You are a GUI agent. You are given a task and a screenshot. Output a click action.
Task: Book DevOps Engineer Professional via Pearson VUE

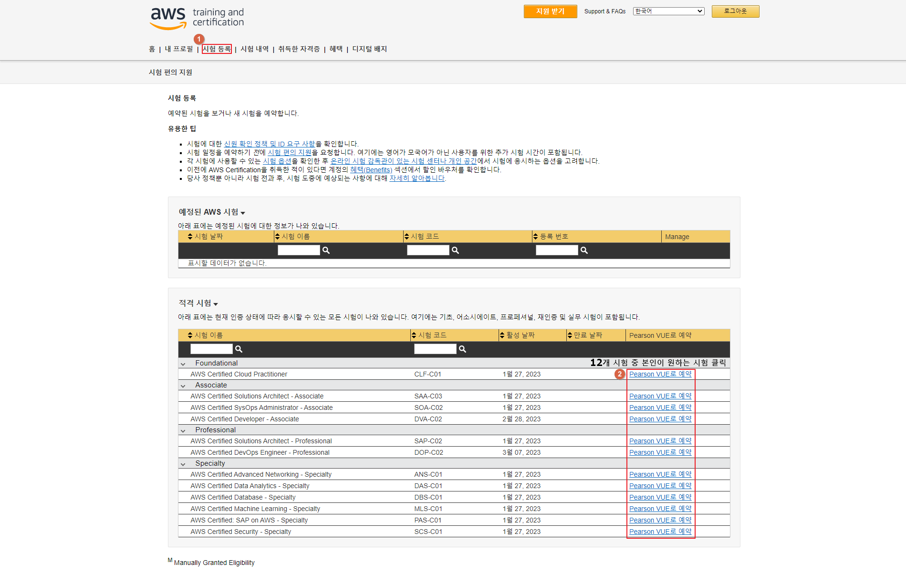click(660, 453)
